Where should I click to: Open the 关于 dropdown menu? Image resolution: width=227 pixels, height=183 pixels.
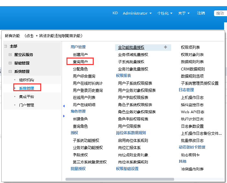click(184, 13)
